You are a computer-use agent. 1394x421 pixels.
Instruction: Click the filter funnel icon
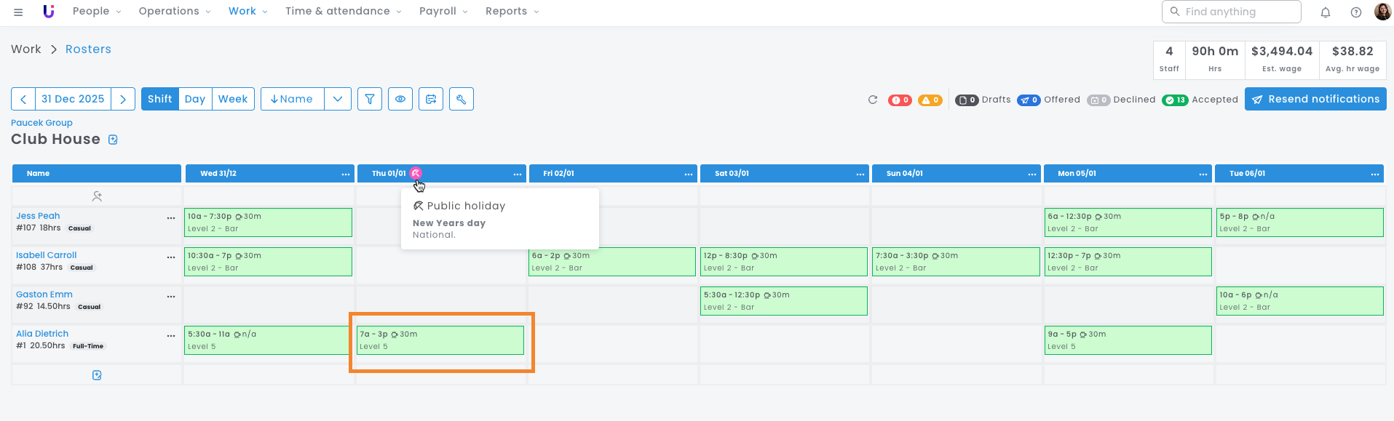click(370, 99)
